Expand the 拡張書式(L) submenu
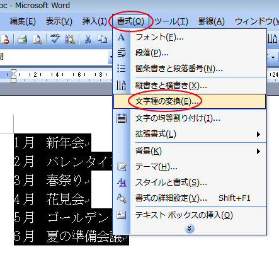 point(190,134)
